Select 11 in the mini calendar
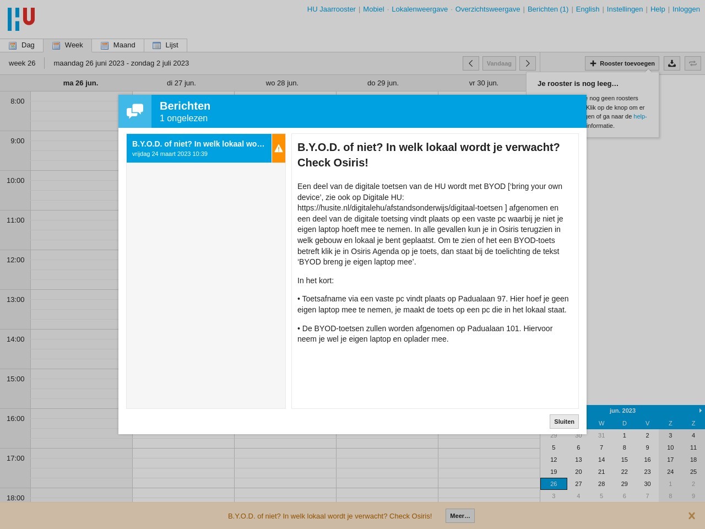705x529 pixels. tap(693, 447)
